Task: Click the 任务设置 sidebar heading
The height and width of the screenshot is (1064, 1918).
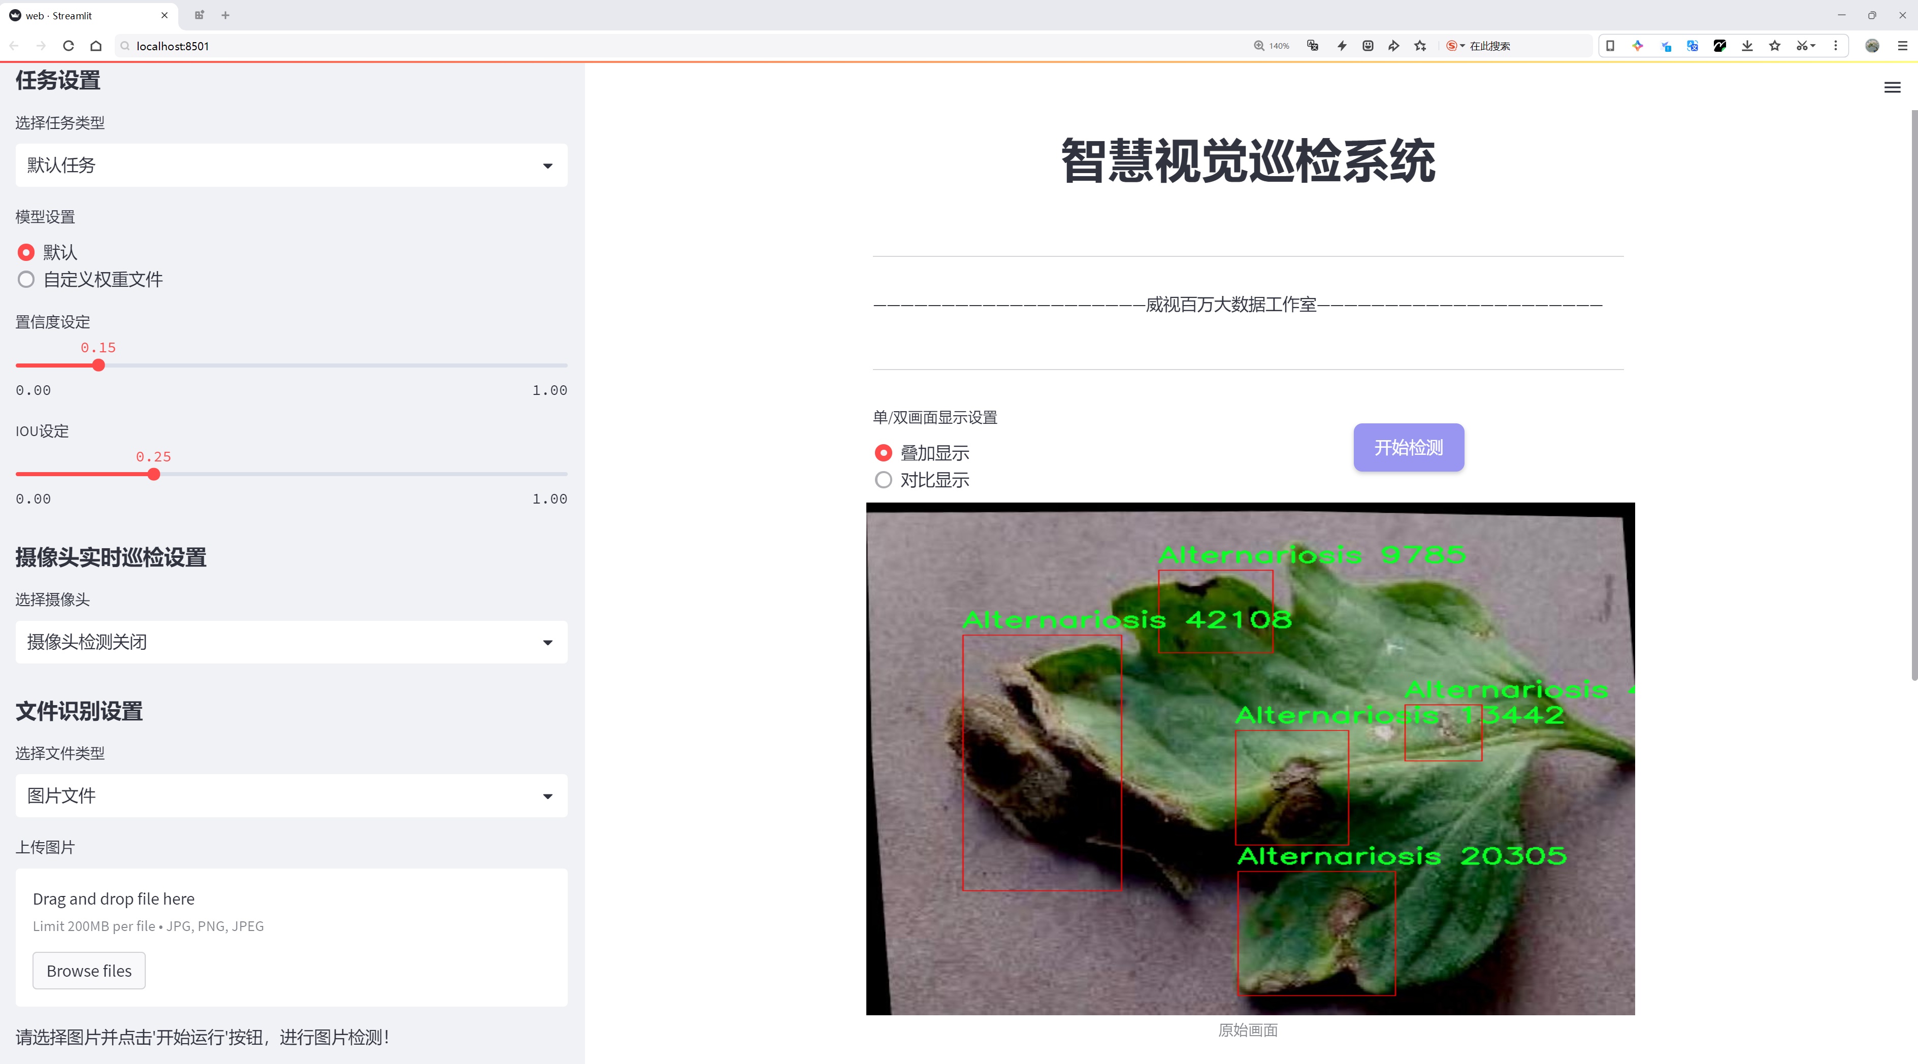Action: click(x=58, y=80)
